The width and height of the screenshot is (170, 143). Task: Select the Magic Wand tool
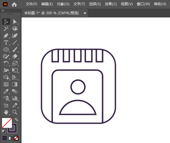6,28
